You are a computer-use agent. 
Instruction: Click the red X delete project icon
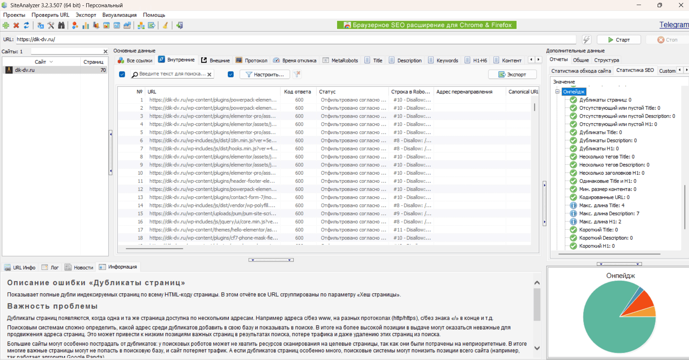coord(16,25)
